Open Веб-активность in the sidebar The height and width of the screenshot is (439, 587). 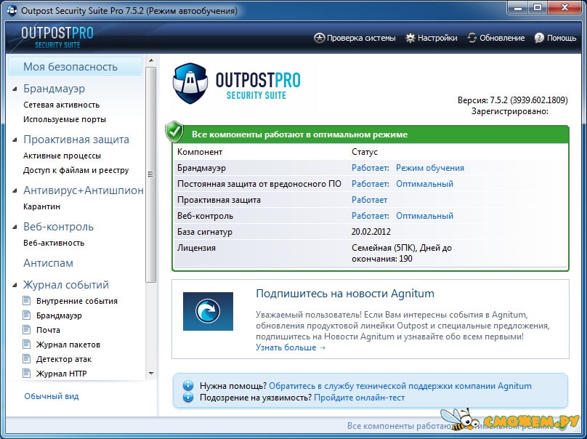pos(54,243)
